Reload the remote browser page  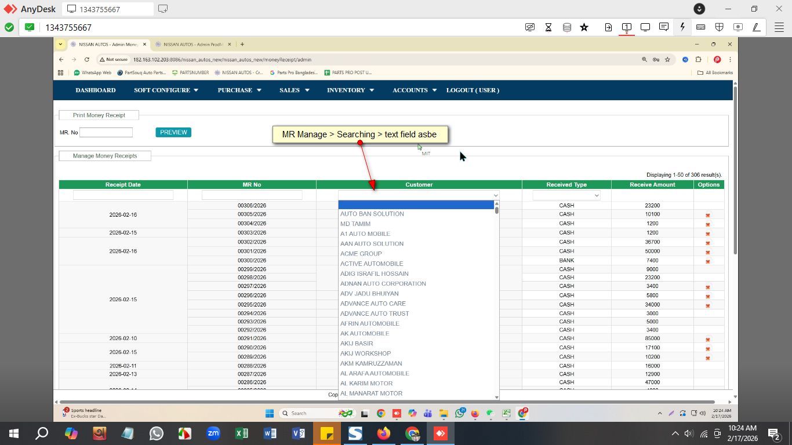pyautogui.click(x=87, y=59)
